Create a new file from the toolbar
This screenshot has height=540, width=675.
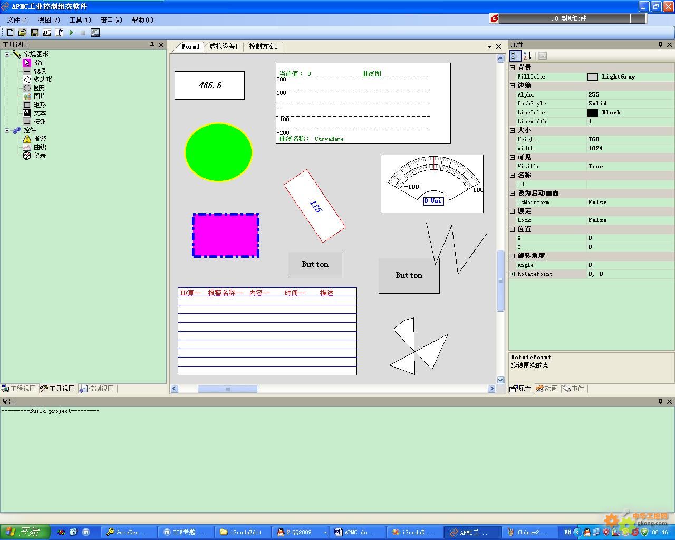coord(10,33)
